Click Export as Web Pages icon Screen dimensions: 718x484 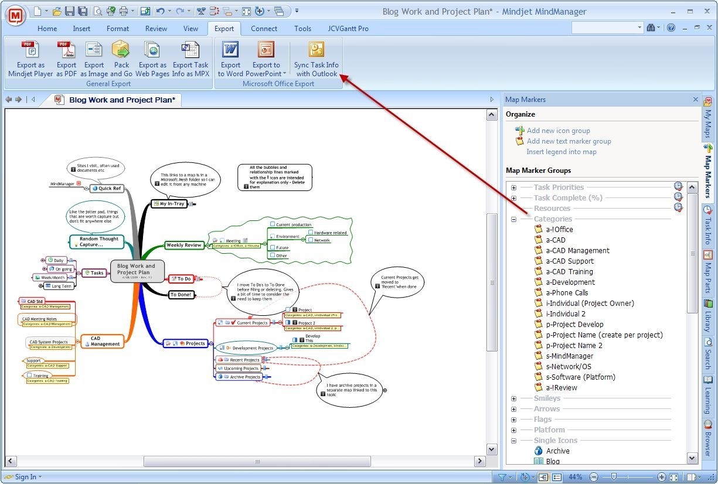pyautogui.click(x=152, y=50)
